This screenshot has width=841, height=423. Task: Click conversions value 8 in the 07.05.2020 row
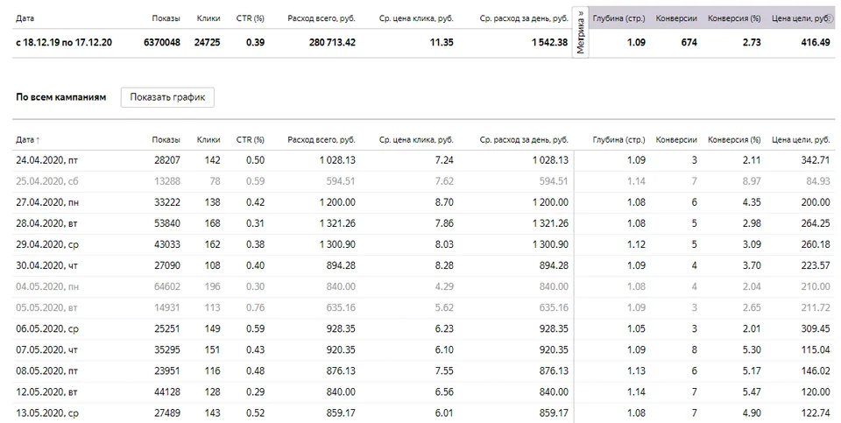coord(694,349)
